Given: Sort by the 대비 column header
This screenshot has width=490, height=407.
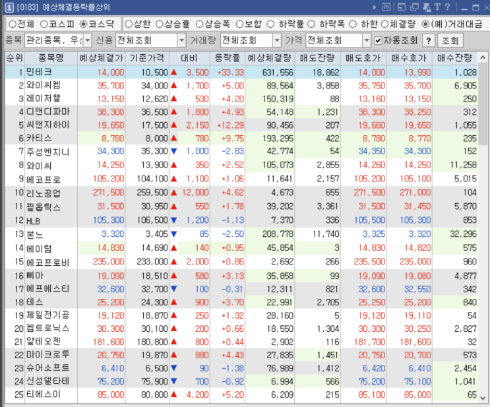Looking at the screenshot, I should point(189,58).
